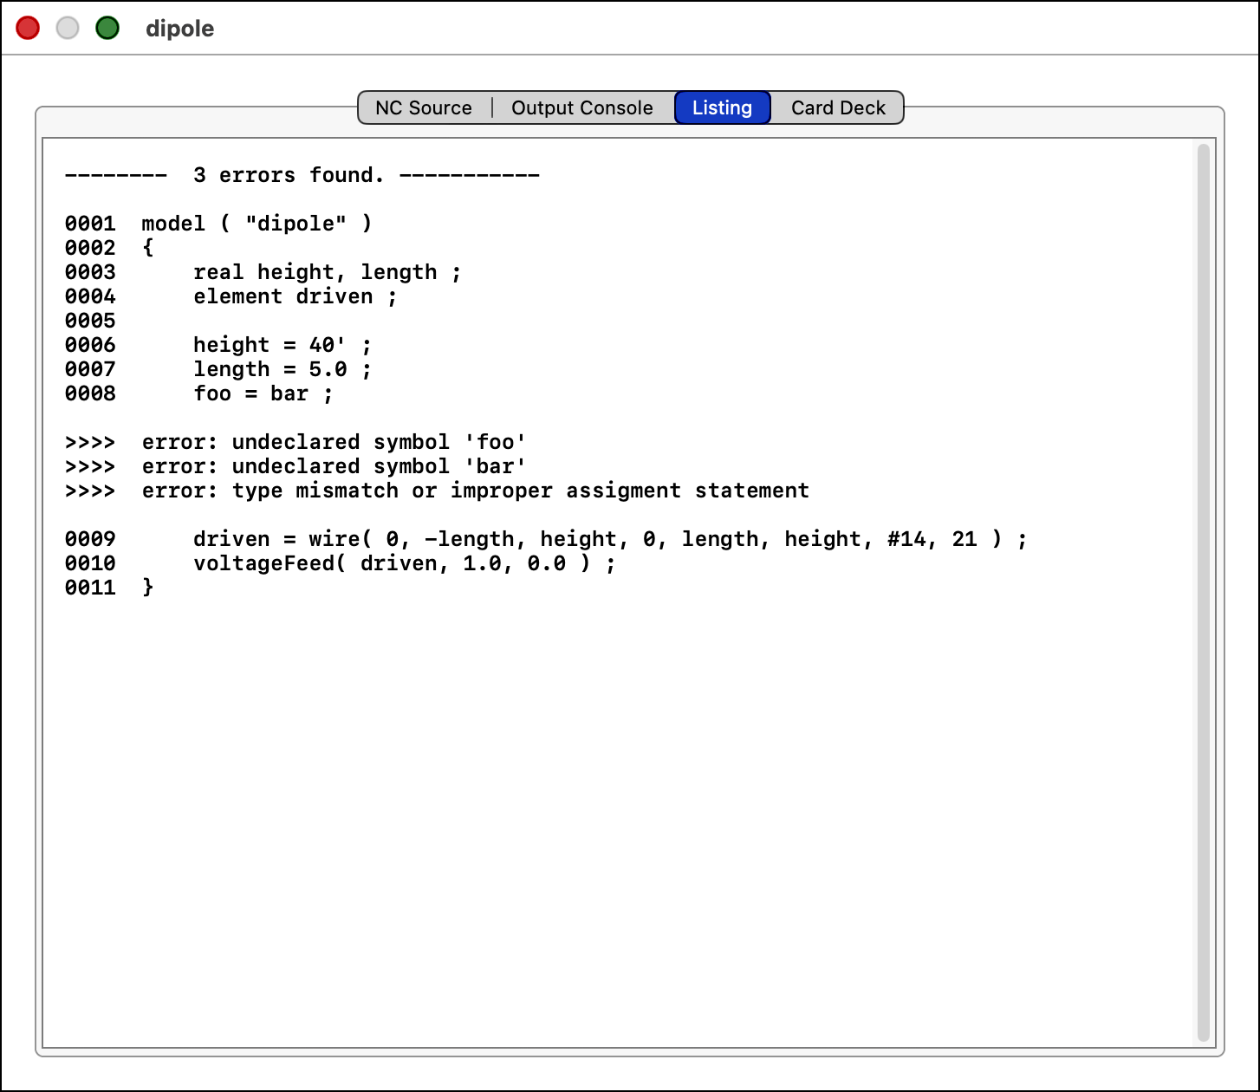The height and width of the screenshot is (1092, 1260).
Task: Click the gray minimize window button
Action: tap(68, 29)
